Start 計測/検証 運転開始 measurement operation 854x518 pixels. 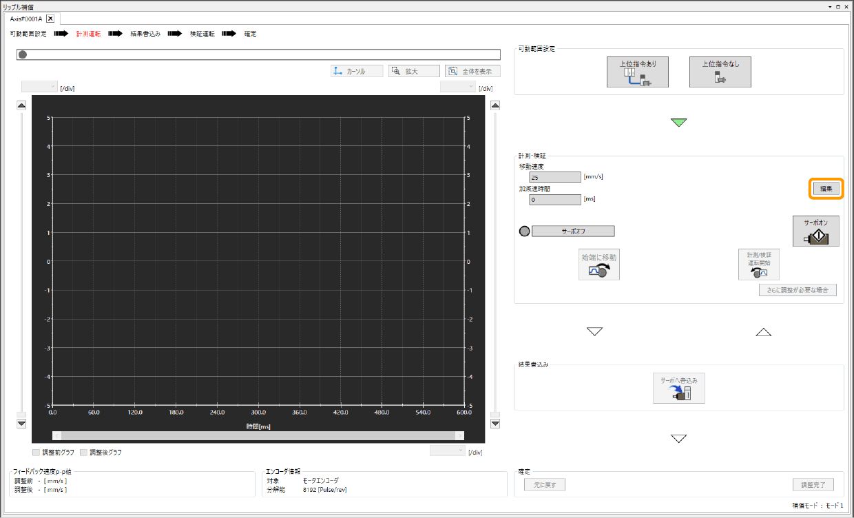pos(758,265)
